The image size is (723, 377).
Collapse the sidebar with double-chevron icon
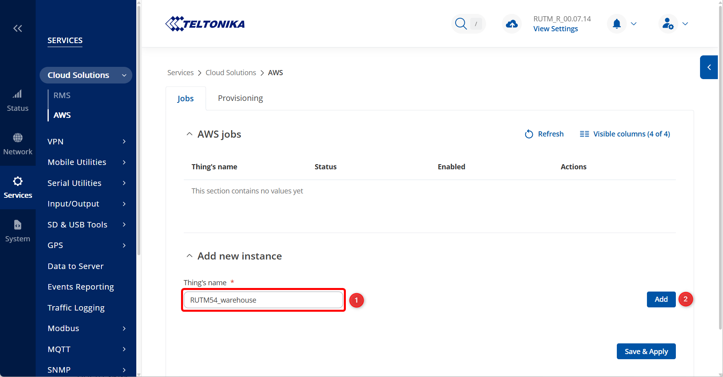point(17,28)
